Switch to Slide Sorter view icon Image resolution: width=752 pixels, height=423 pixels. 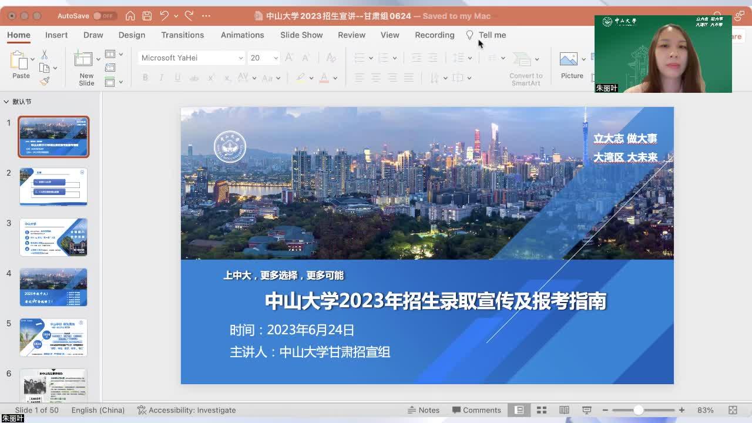pyautogui.click(x=542, y=410)
